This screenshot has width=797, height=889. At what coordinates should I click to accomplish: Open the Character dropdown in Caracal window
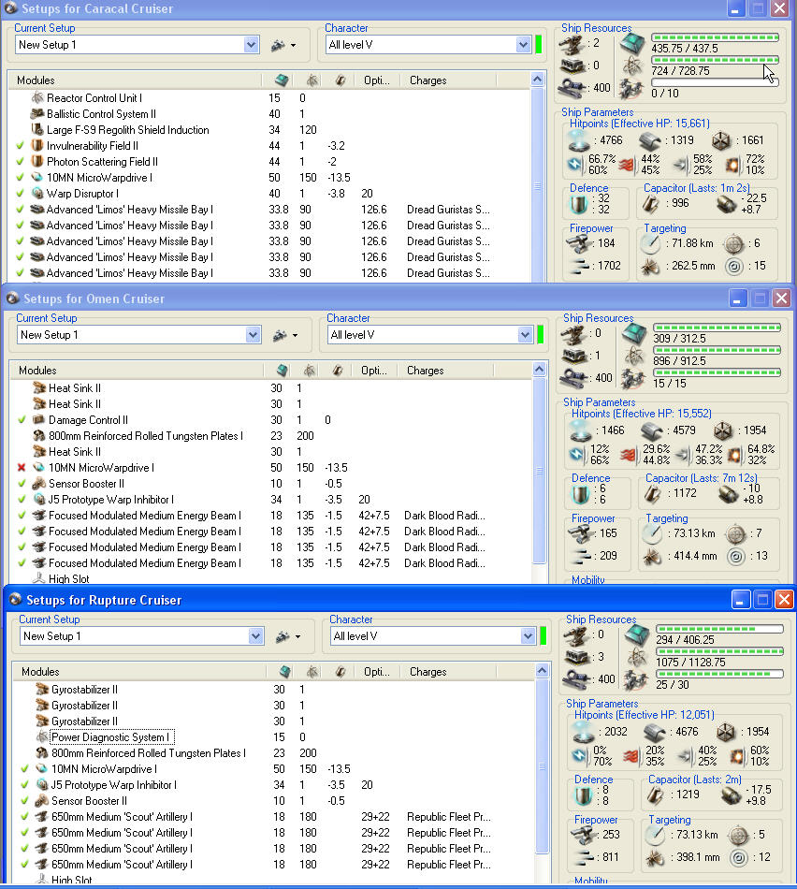523,45
